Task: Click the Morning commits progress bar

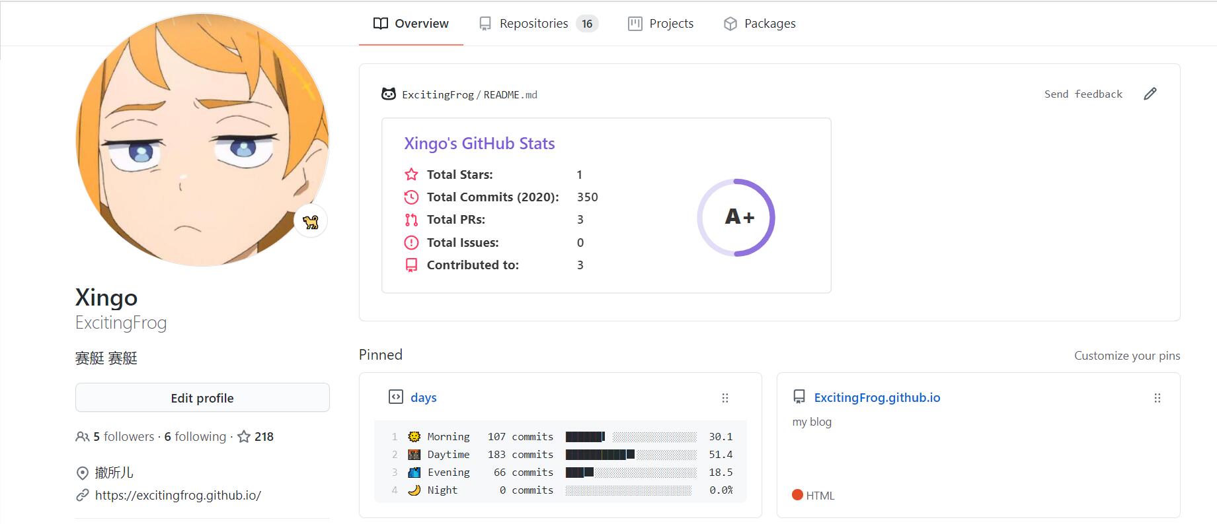Action: point(631,437)
